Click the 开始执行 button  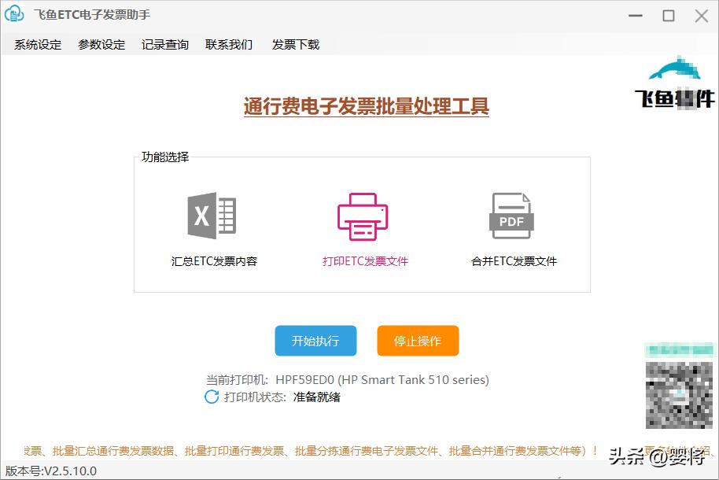click(315, 341)
